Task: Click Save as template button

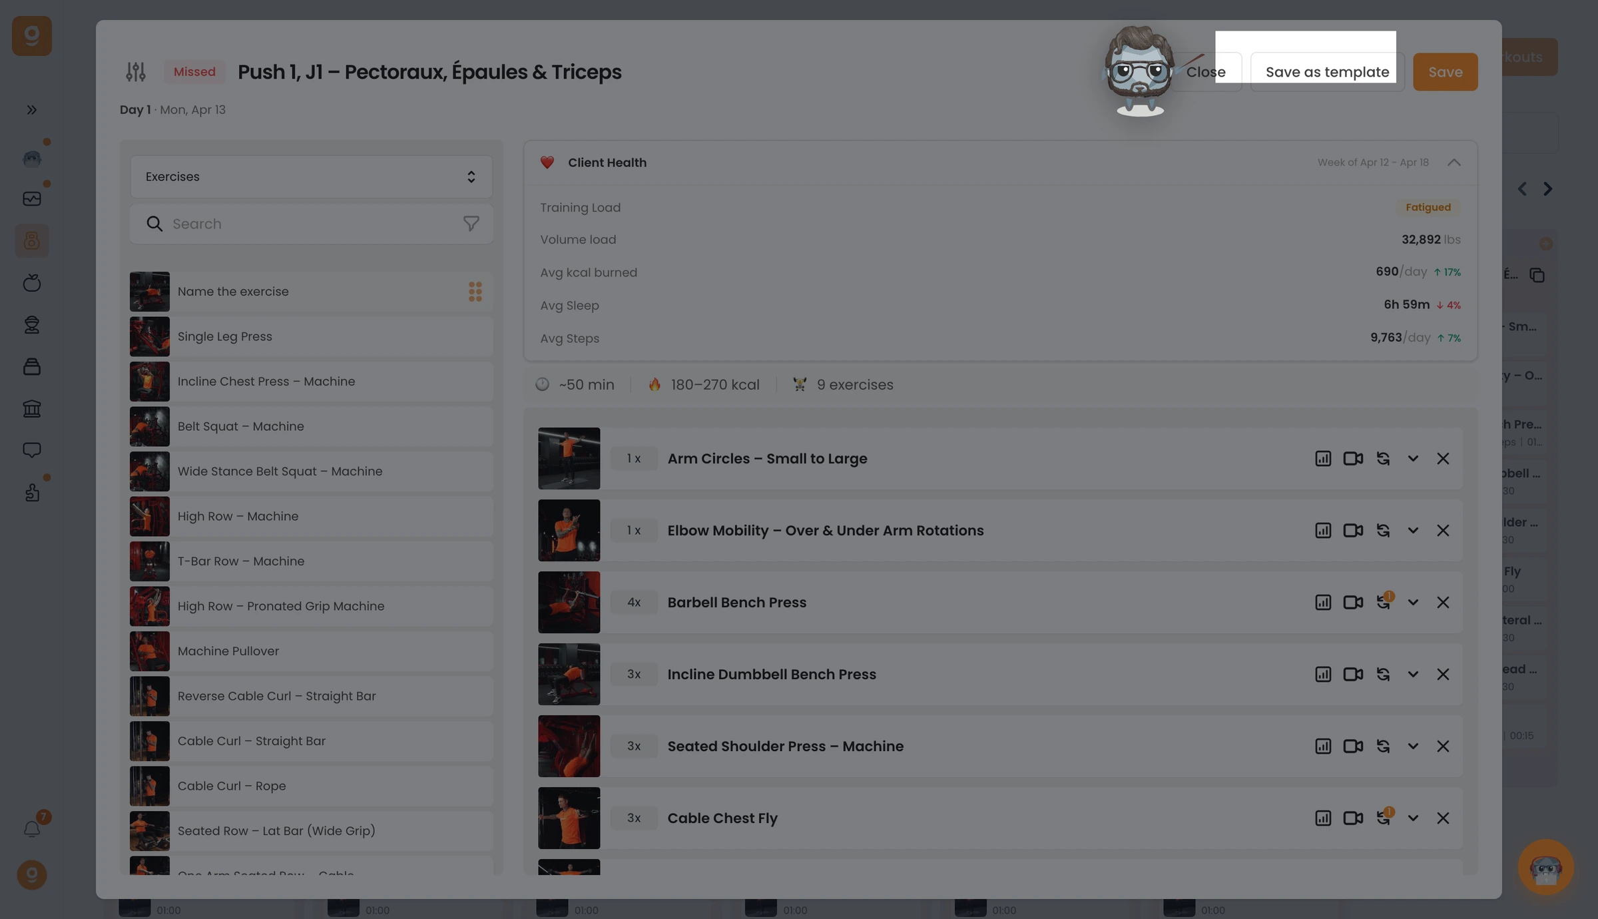Action: [x=1327, y=72]
